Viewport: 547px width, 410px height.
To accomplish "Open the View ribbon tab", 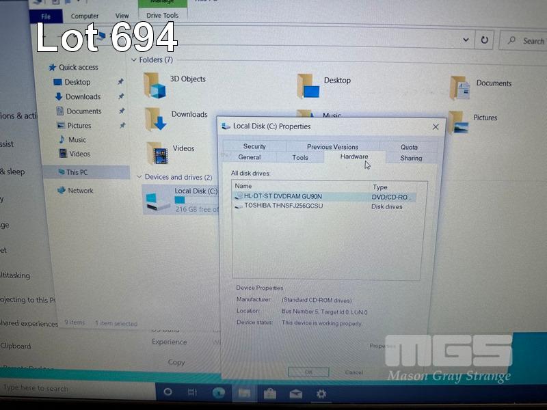I will tap(122, 16).
